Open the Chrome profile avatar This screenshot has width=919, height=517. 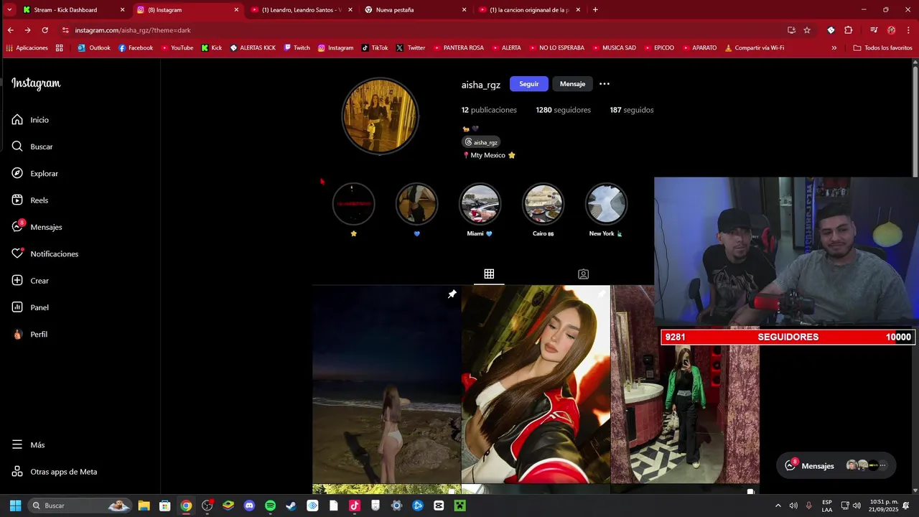coord(891,30)
